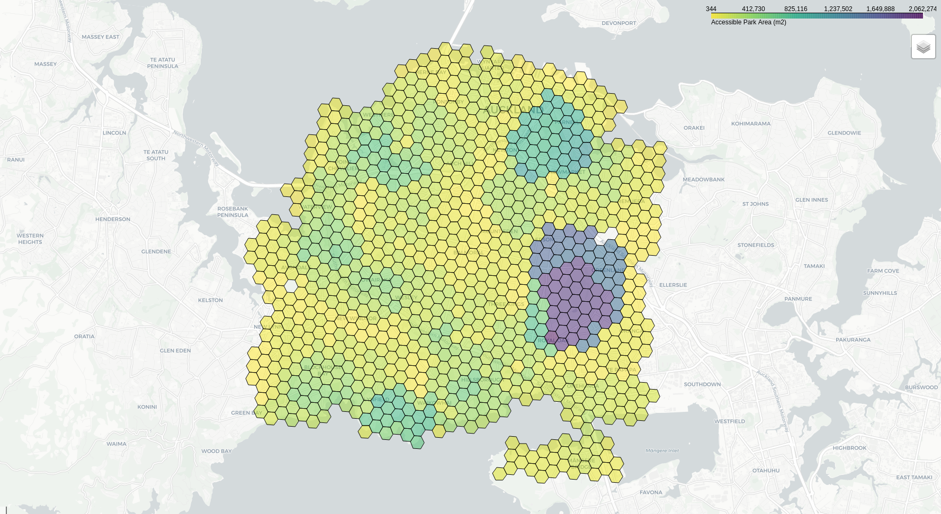Viewport: 941px width, 514px height.
Task: Click the Meadowbank map label
Action: [703, 179]
